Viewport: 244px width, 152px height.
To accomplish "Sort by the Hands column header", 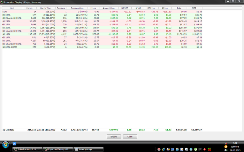I will (29, 8).
